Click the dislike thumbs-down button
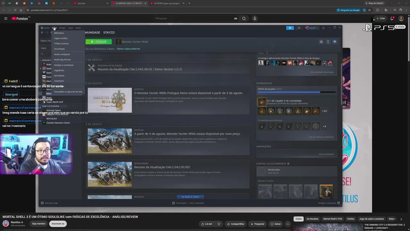Image resolution: width=410 pixels, height=231 pixels. (x=219, y=224)
